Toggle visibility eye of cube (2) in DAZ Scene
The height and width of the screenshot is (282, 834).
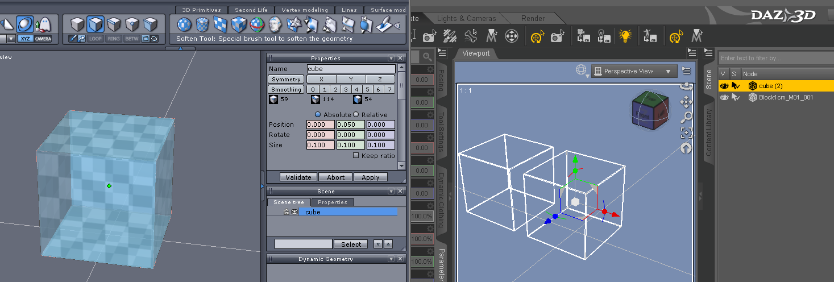pos(724,86)
